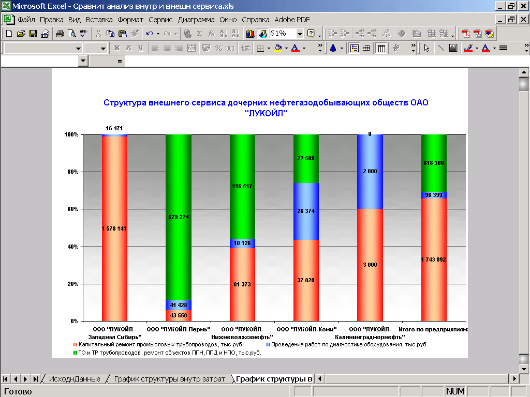Expand the Name Box dropdown arrow

83,61
